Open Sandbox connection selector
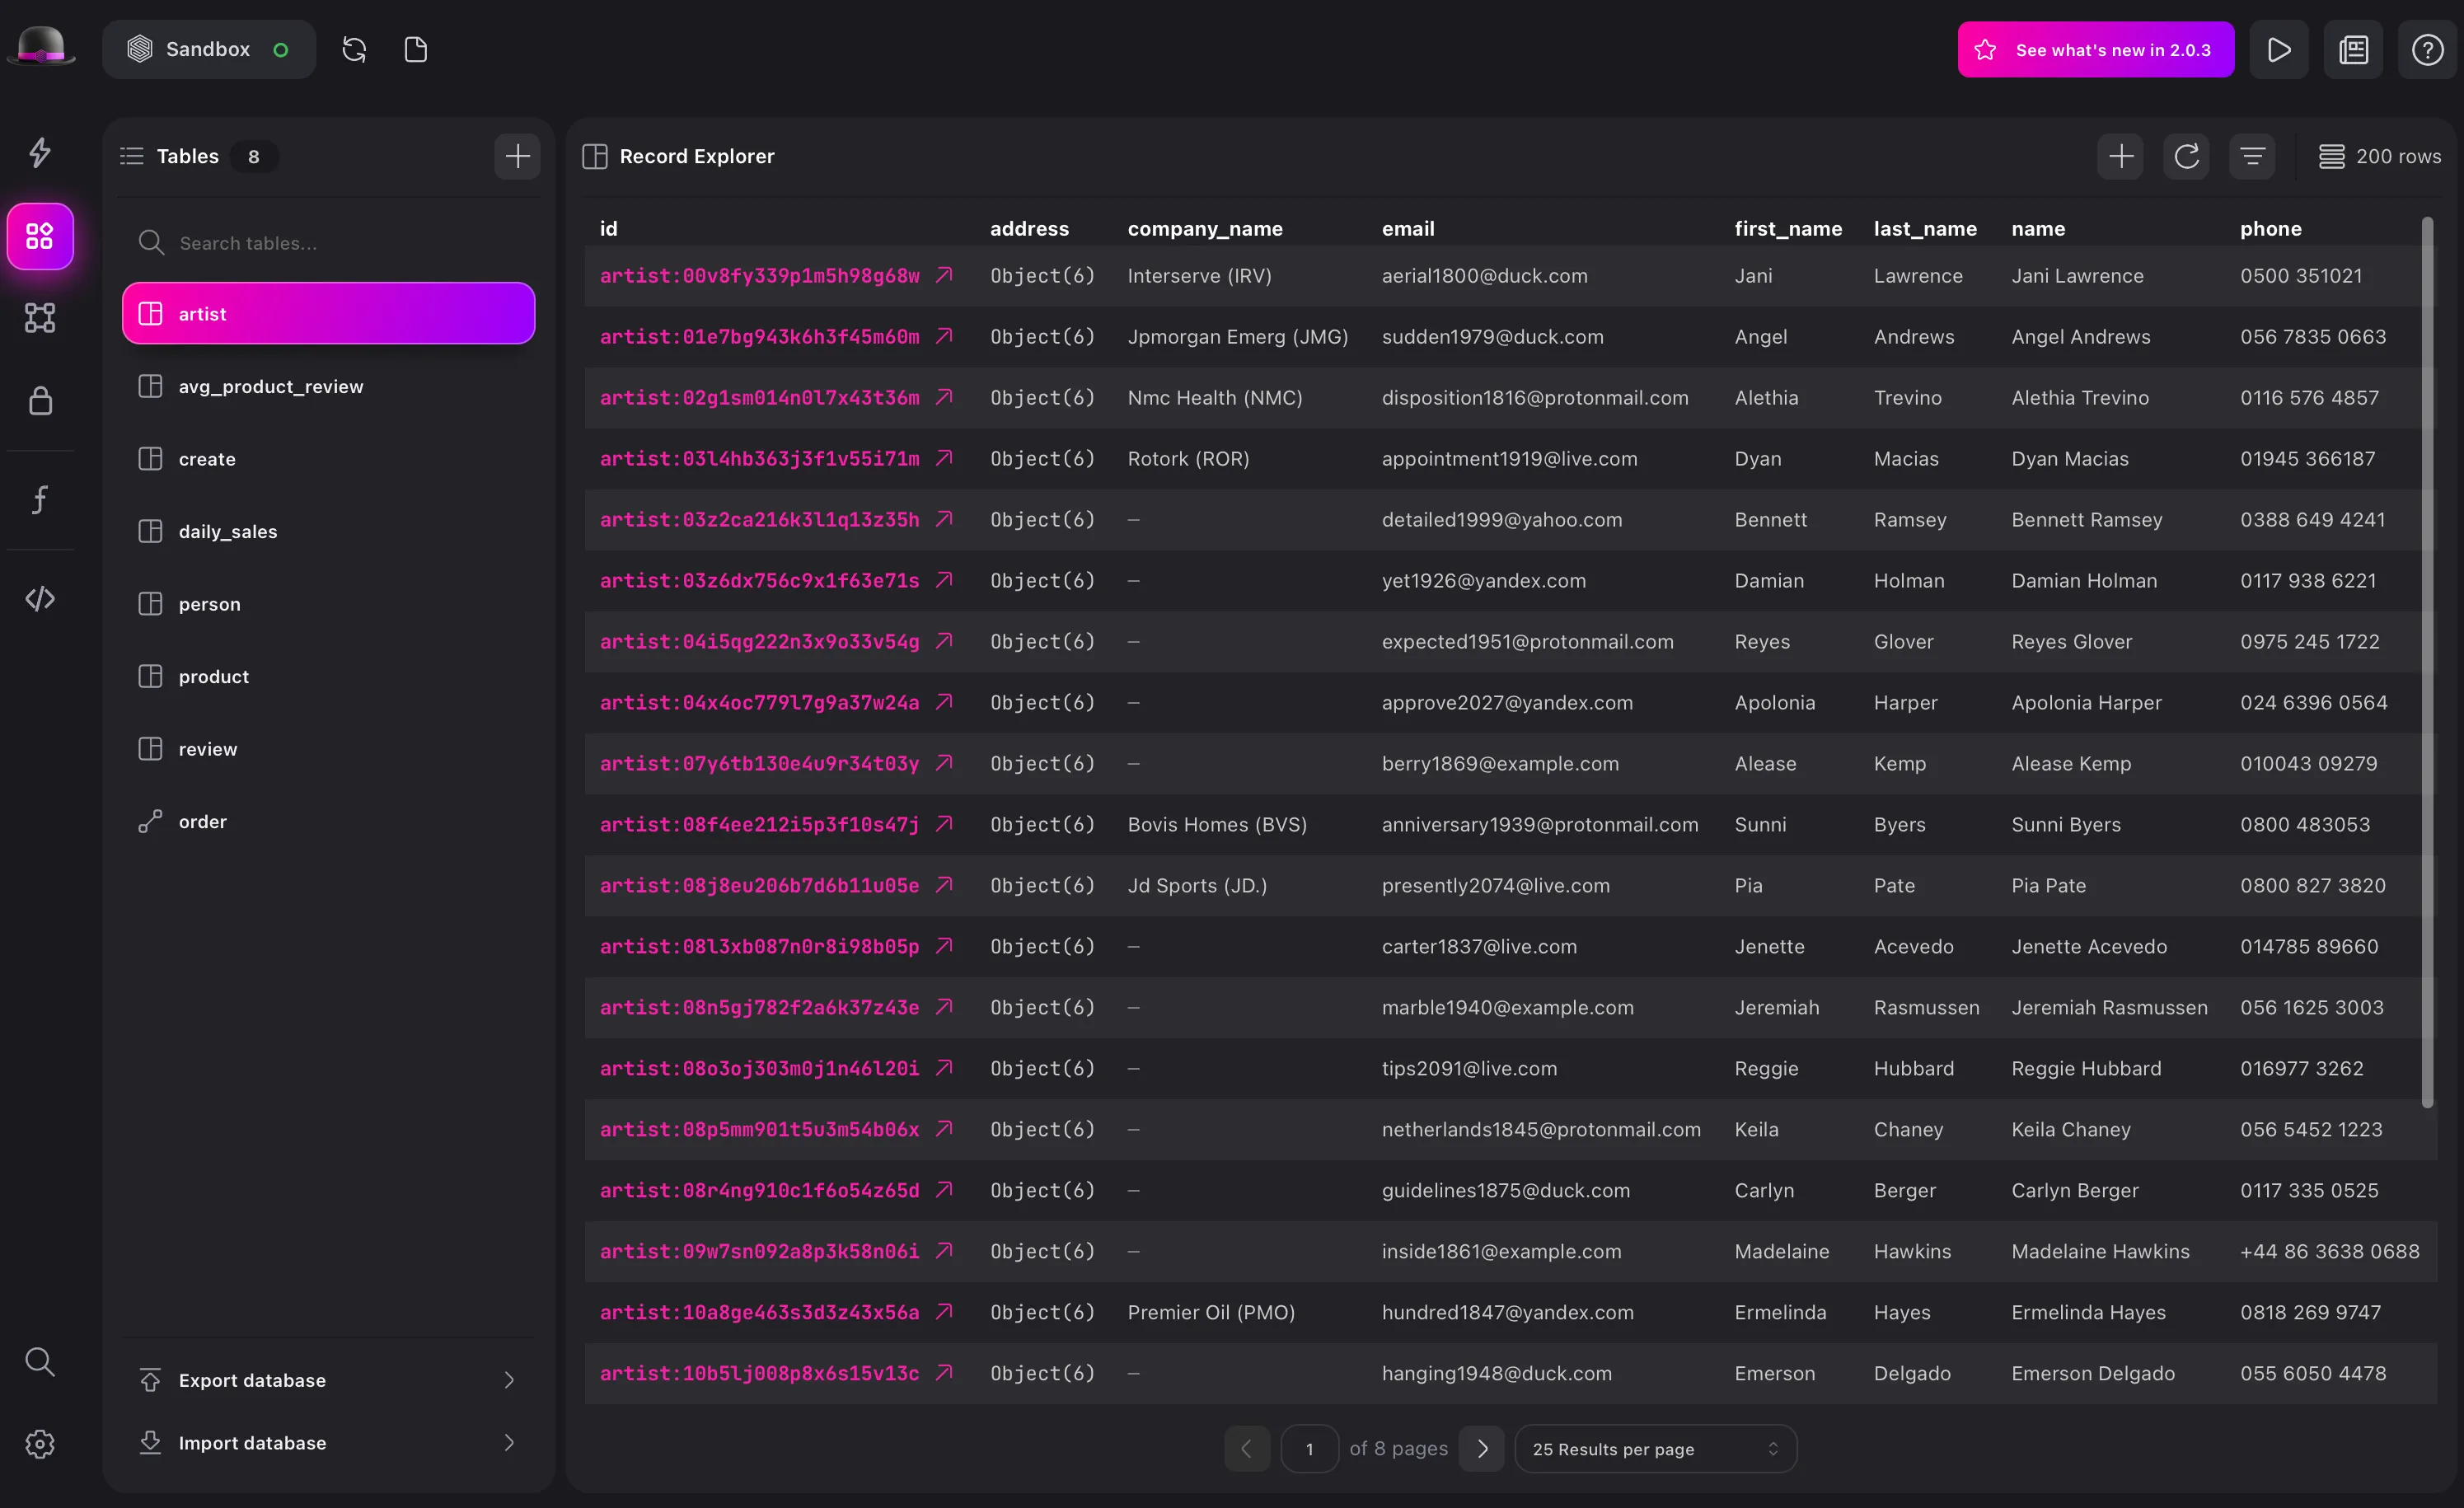This screenshot has height=1508, width=2464. pos(209,49)
